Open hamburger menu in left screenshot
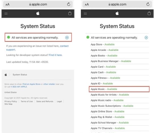156x133 pixels. point(6,14)
